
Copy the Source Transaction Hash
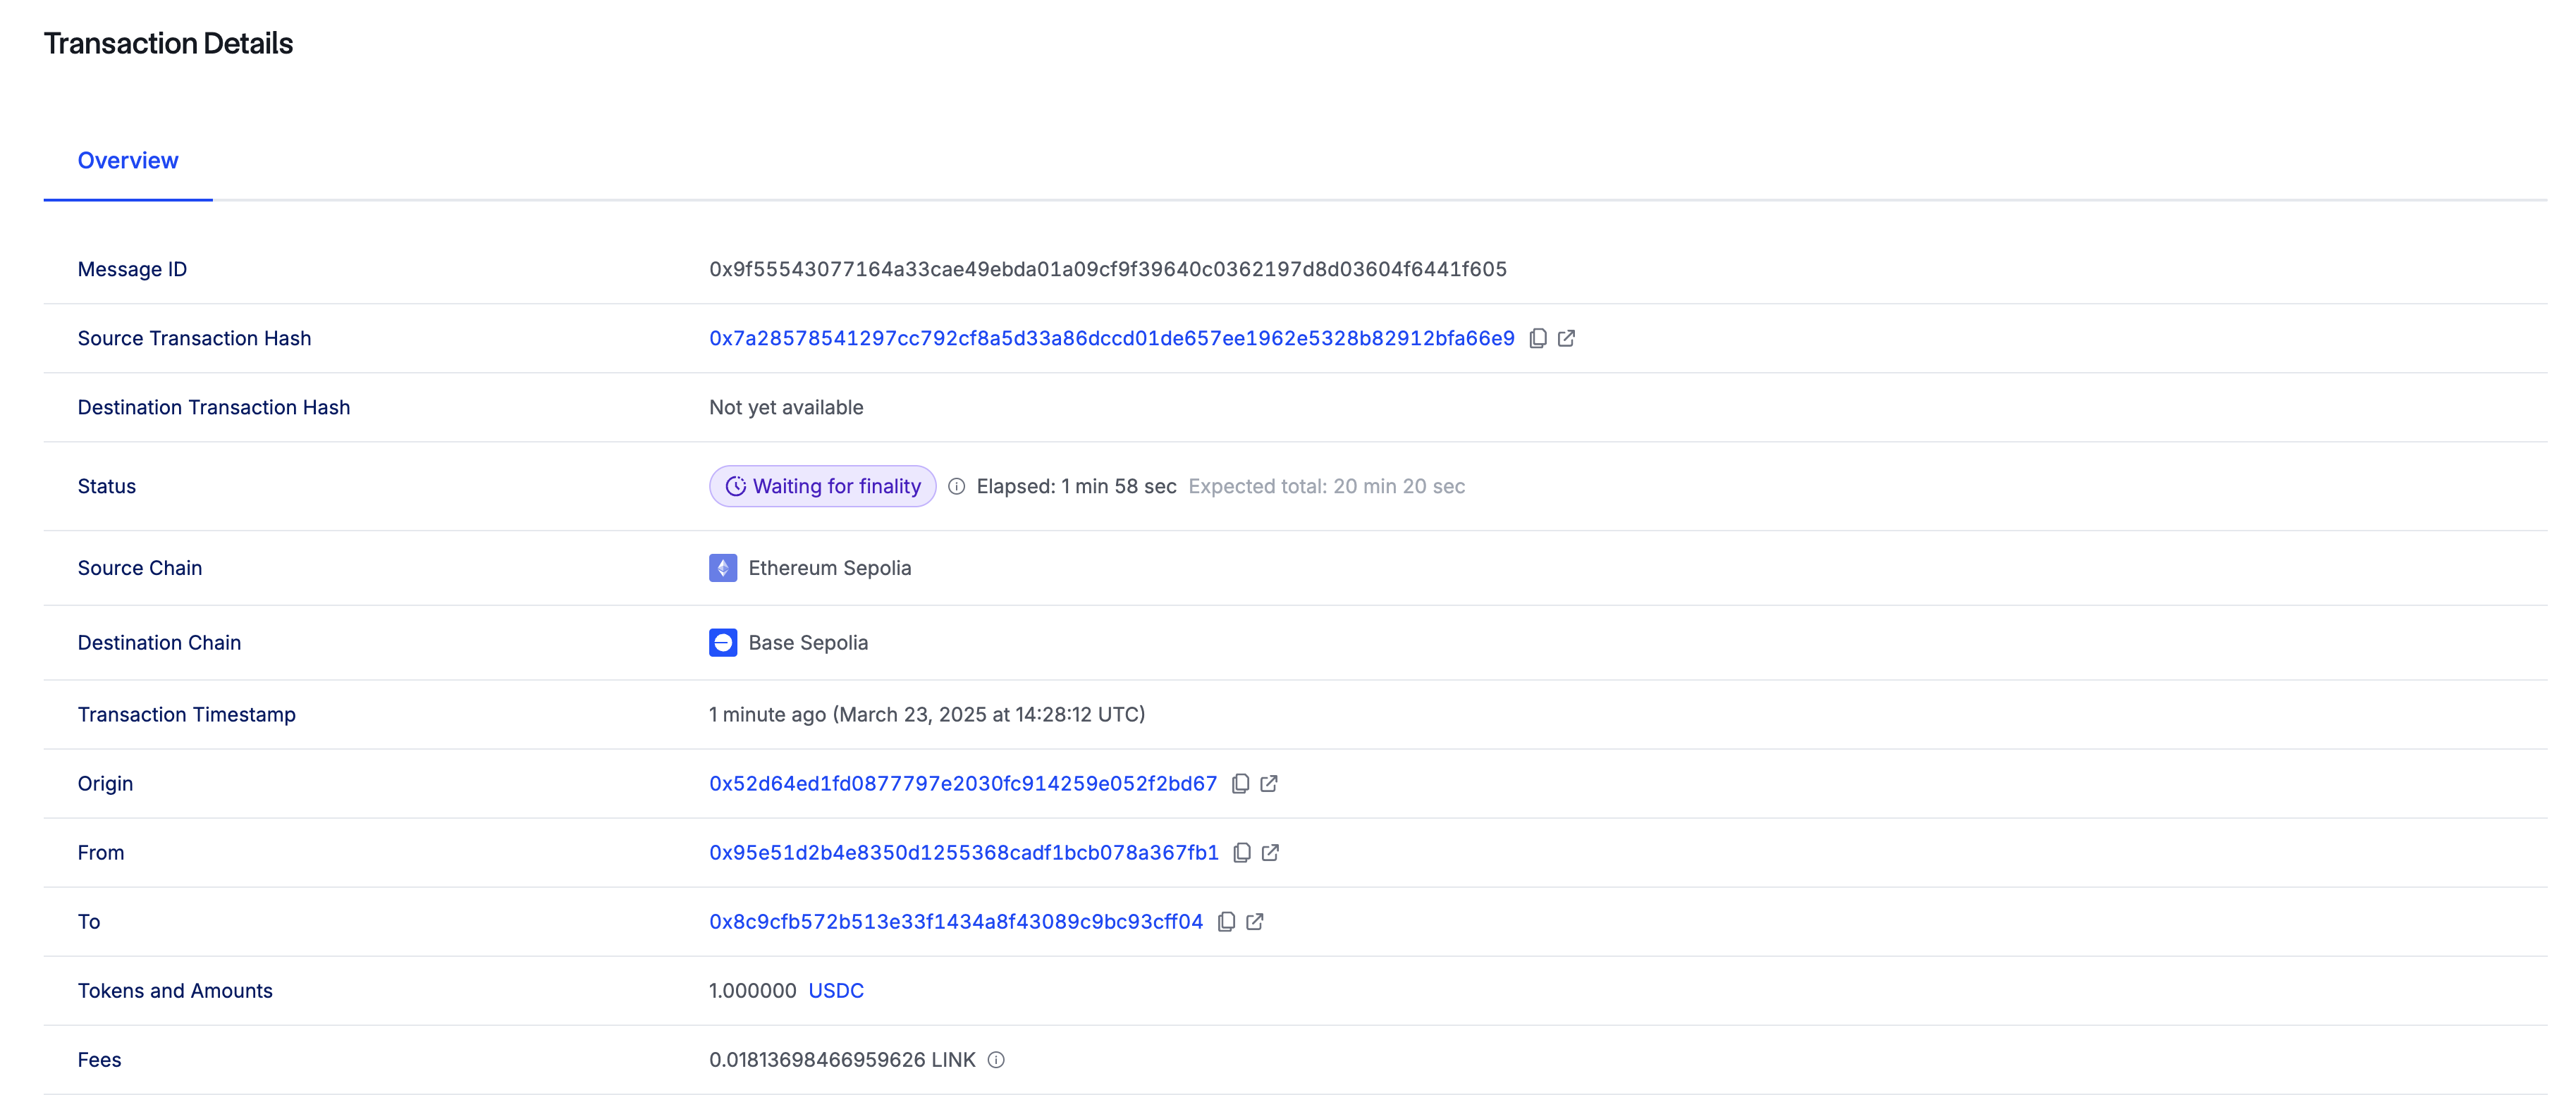click(x=1538, y=339)
